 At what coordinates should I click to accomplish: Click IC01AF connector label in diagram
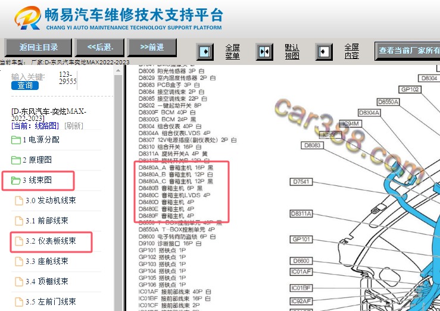[x=301, y=272]
